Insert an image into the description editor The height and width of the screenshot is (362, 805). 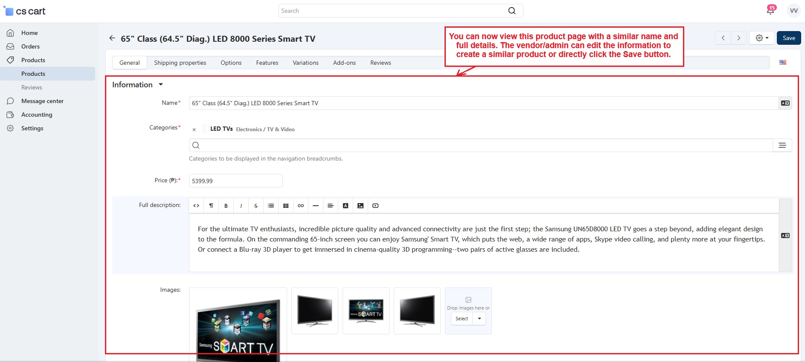click(x=360, y=206)
